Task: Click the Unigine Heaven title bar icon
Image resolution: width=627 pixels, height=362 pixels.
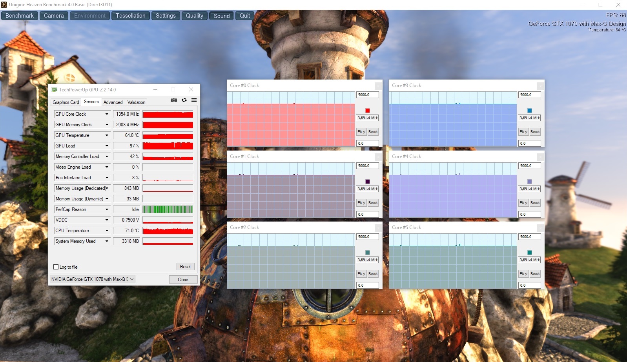Action: point(4,5)
